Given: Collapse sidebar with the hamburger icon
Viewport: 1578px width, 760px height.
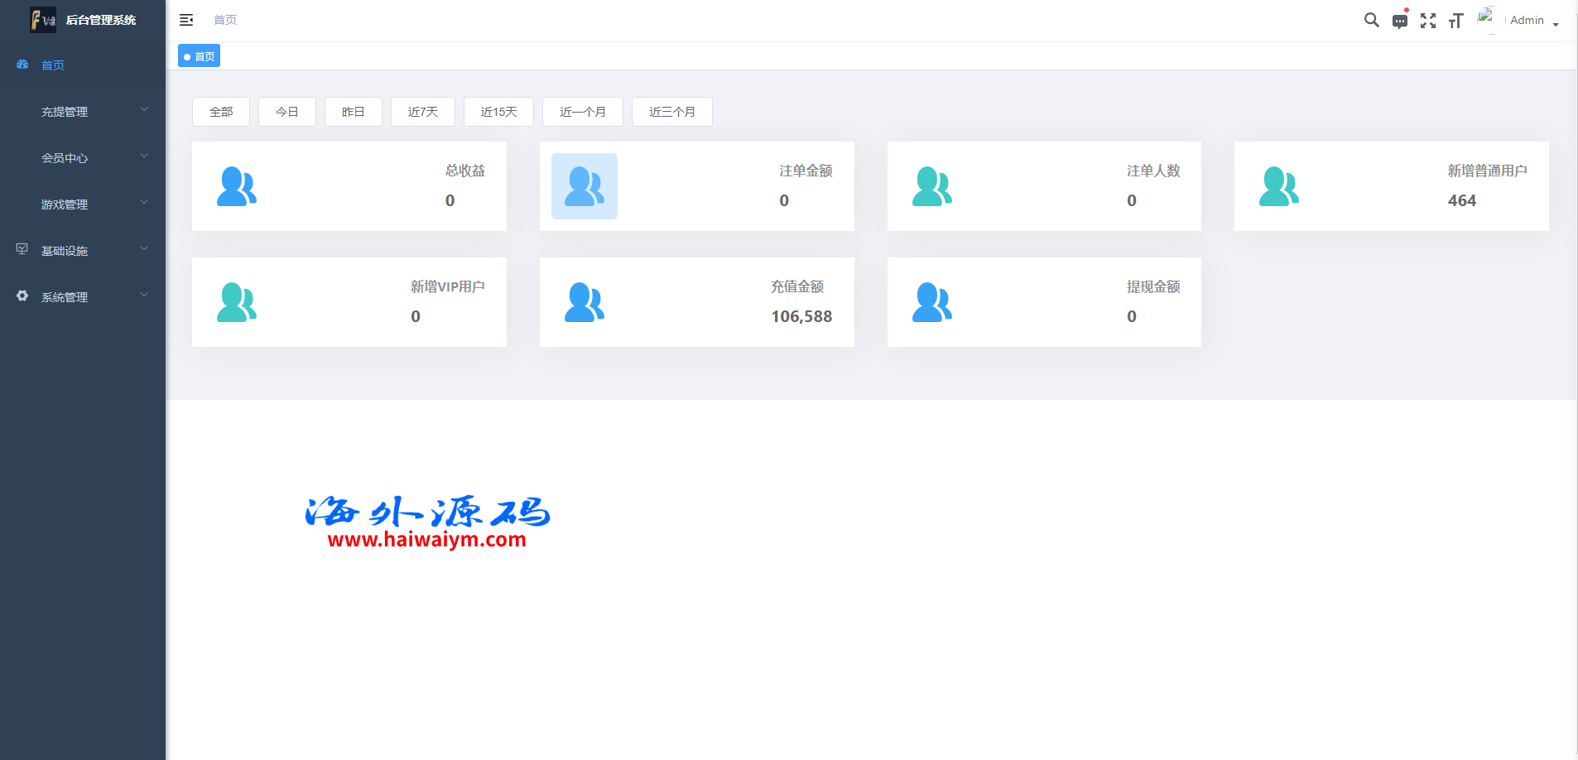Looking at the screenshot, I should coord(186,20).
